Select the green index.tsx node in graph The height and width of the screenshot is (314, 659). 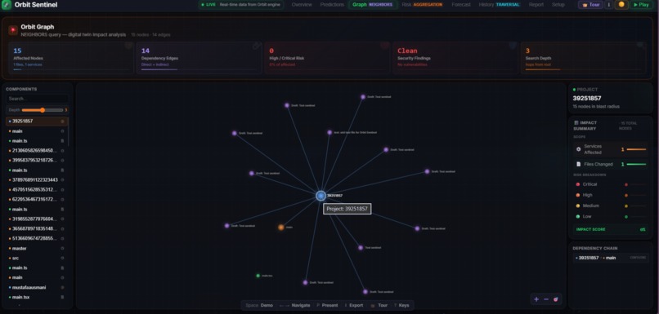[258, 276]
